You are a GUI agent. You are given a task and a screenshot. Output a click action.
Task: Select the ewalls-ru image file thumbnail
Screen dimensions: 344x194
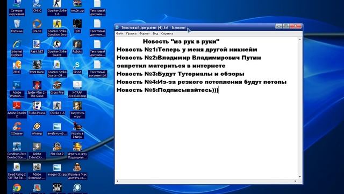tap(57, 129)
